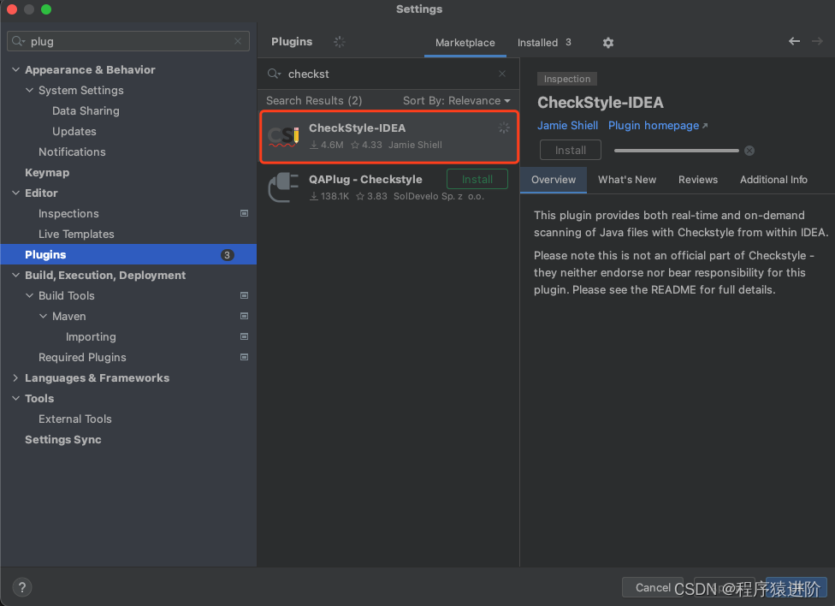835x606 pixels.
Task: Click the forward arrow in Settings header
Action: point(818,40)
